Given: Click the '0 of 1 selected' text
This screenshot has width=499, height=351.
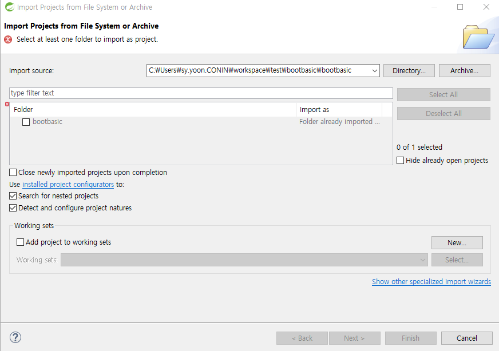Looking at the screenshot, I should click(x=419, y=147).
